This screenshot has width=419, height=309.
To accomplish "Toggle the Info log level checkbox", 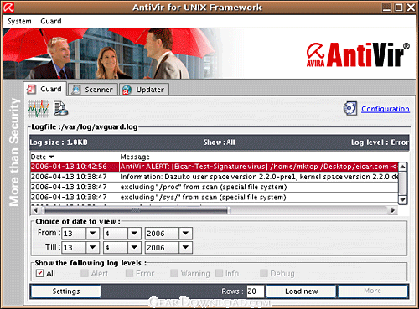I will coord(220,273).
